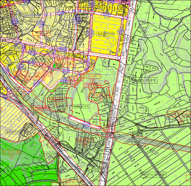Select the 자연녹지지역 label on right hillside
Image resolution: width=191 pixels, height=186 pixels.
point(144,81)
